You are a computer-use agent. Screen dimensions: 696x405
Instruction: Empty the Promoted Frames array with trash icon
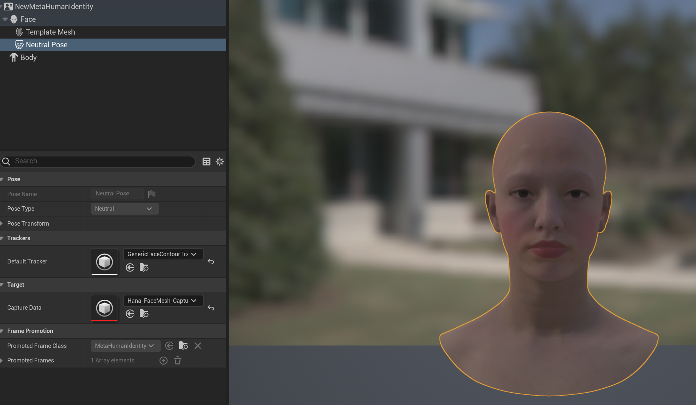[178, 361]
